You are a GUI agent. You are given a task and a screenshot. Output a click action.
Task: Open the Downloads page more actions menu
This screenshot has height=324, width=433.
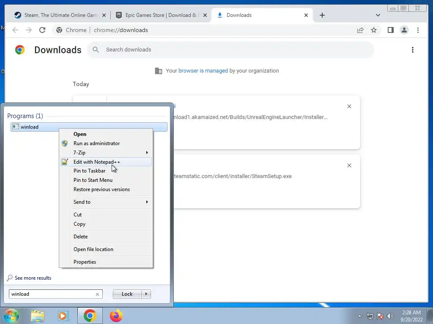(413, 50)
